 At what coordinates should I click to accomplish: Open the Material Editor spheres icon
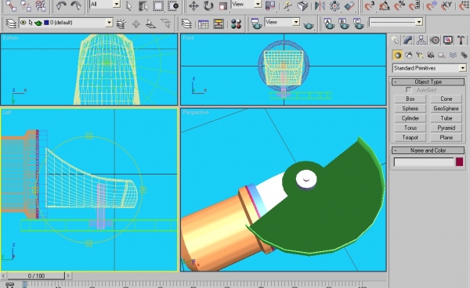coord(237,24)
